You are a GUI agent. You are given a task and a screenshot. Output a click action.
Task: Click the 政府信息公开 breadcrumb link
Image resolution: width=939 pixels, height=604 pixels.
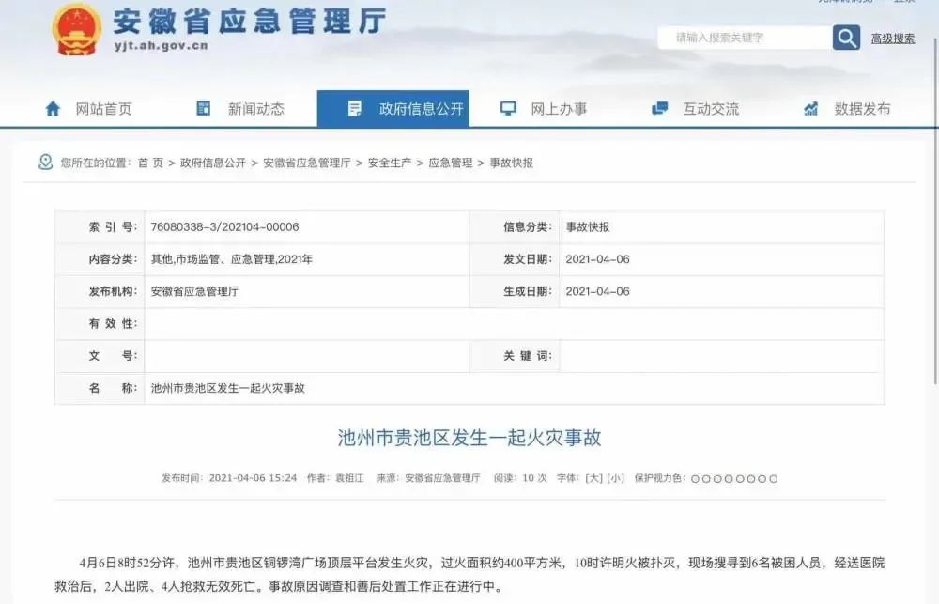click(213, 163)
